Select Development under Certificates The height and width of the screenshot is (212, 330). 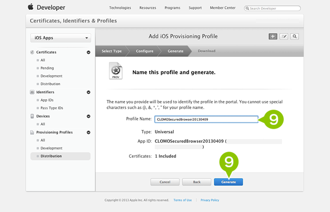51,76
